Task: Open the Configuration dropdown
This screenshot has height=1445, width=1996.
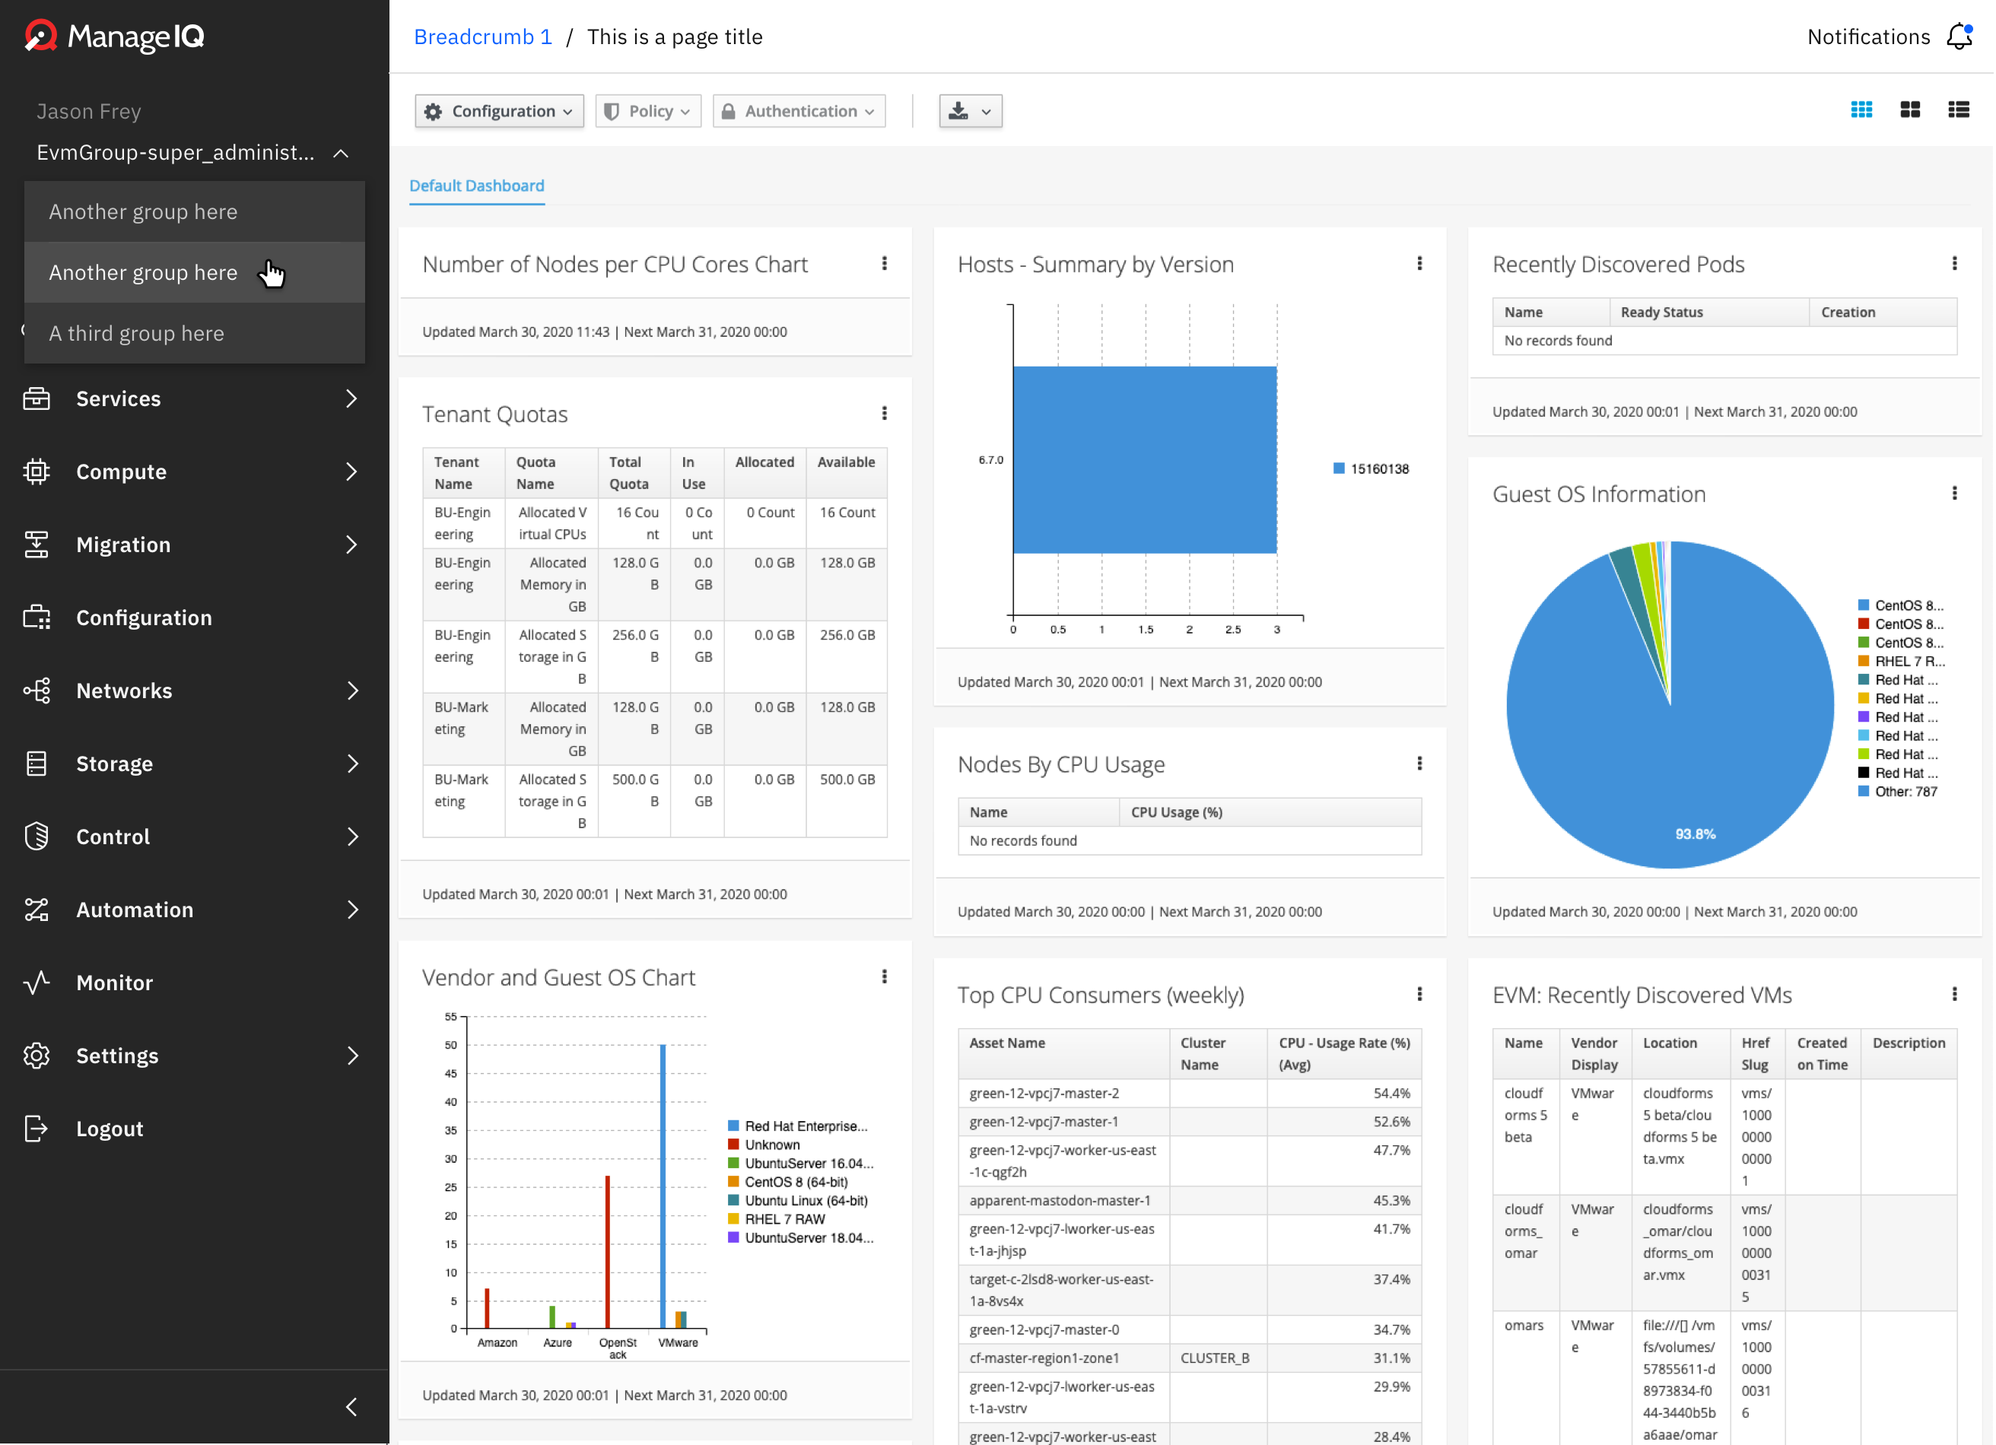Action: (498, 110)
